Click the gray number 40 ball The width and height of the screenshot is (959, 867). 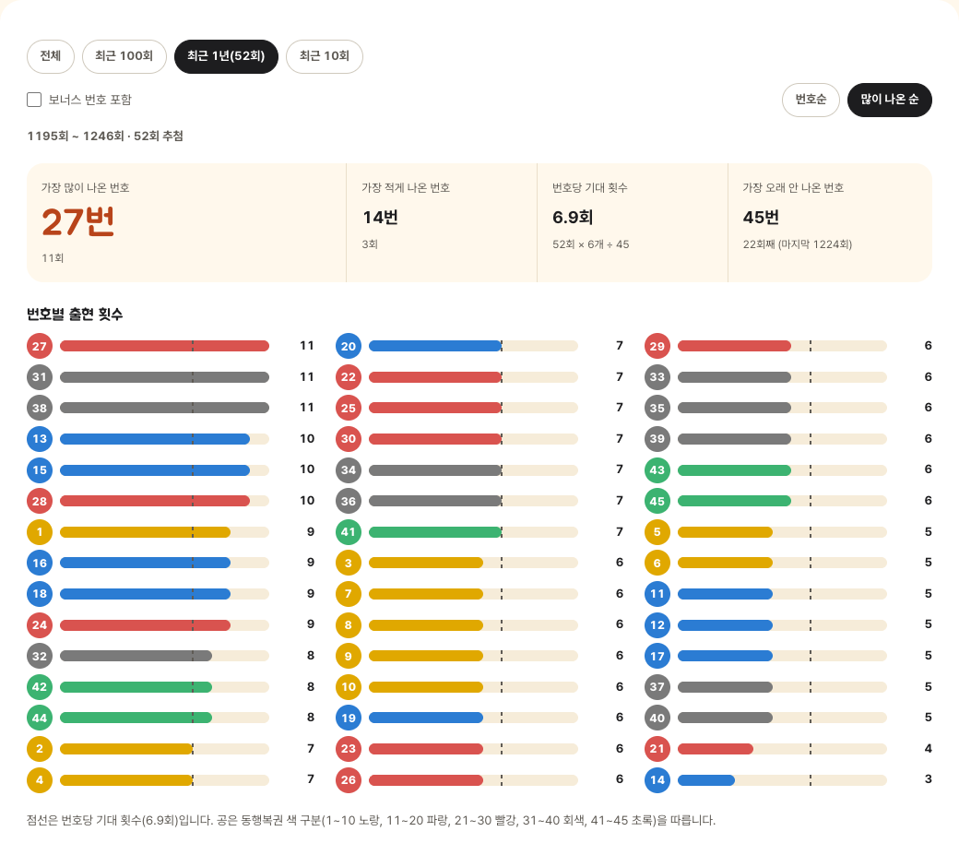657,718
